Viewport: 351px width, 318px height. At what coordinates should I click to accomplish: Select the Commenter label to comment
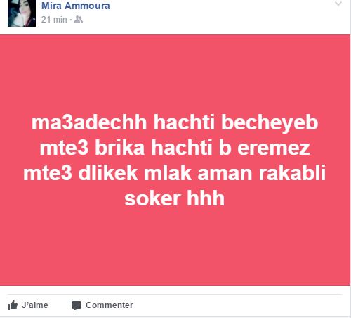coord(110,305)
